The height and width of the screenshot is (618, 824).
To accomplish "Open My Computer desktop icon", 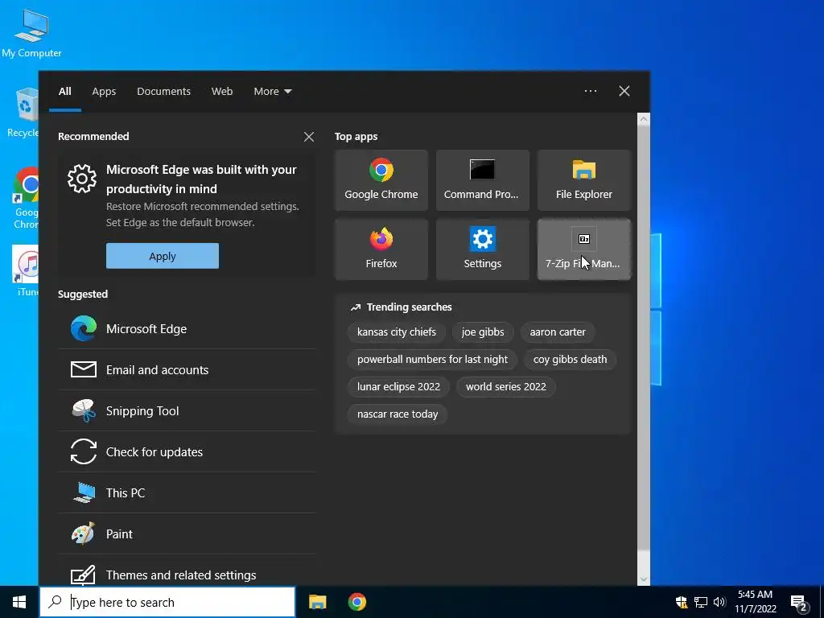I will [x=31, y=33].
